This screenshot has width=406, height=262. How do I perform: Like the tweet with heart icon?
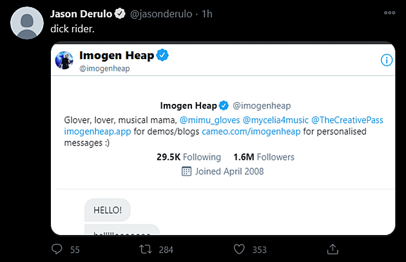click(239, 249)
